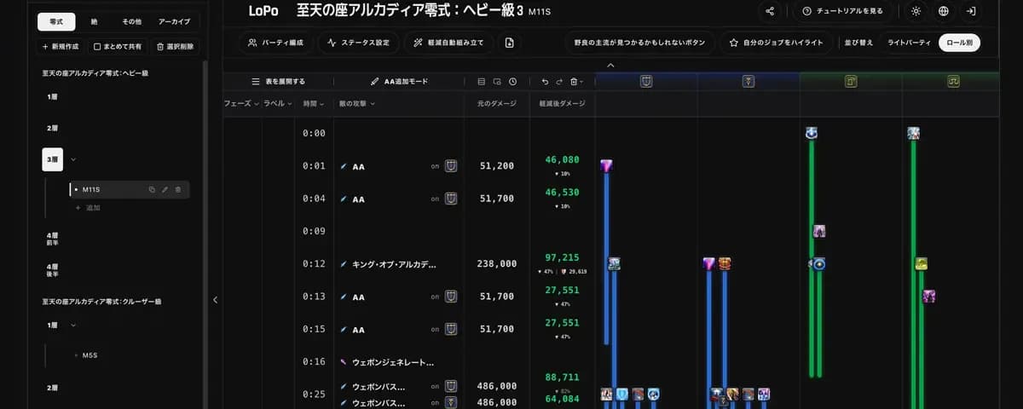The height and width of the screenshot is (409, 1023).
Task: Click the middle panel icon beside clock
Action: tap(497, 82)
